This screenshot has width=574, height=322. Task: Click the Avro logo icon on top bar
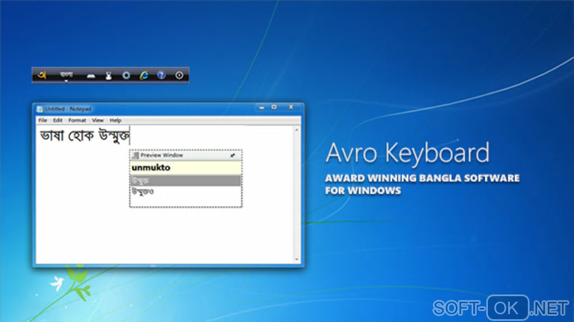coord(42,75)
